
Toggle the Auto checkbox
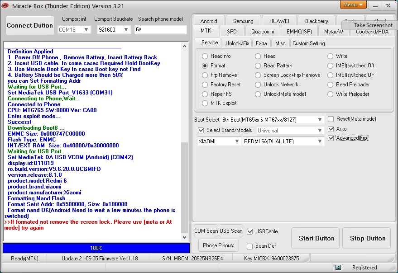click(331, 129)
